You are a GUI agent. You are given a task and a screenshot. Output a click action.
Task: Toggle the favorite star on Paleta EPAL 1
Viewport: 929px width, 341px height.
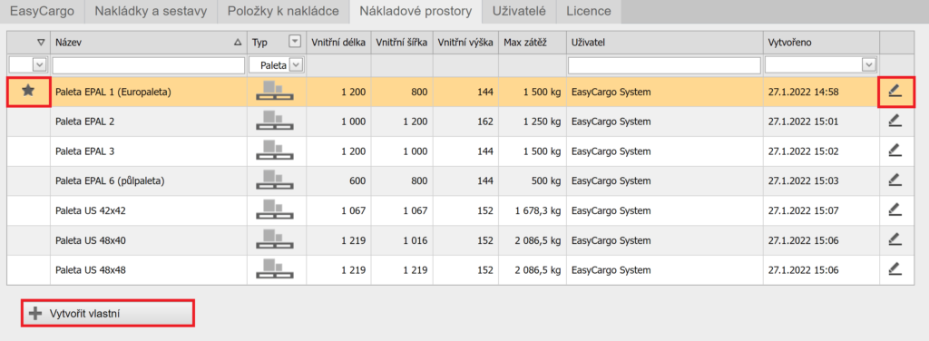28,92
